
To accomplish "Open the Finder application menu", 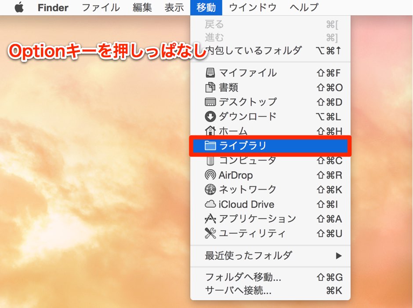I will pos(53,7).
